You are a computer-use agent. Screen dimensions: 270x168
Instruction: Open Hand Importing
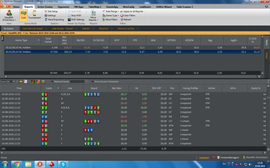54,20
